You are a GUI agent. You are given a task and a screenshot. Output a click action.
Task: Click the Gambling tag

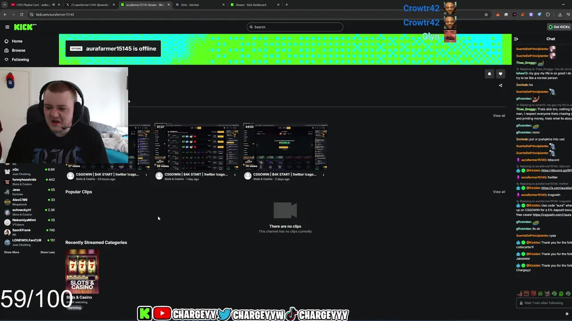click(x=75, y=308)
